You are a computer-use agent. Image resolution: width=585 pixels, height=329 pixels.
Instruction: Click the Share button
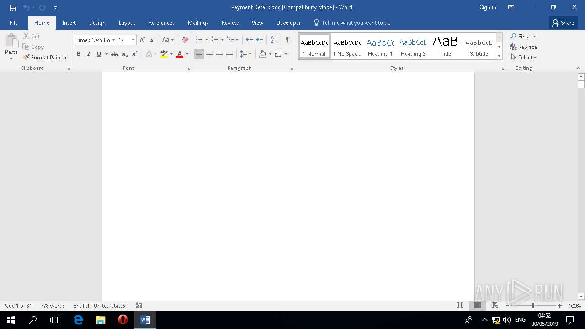click(x=563, y=23)
